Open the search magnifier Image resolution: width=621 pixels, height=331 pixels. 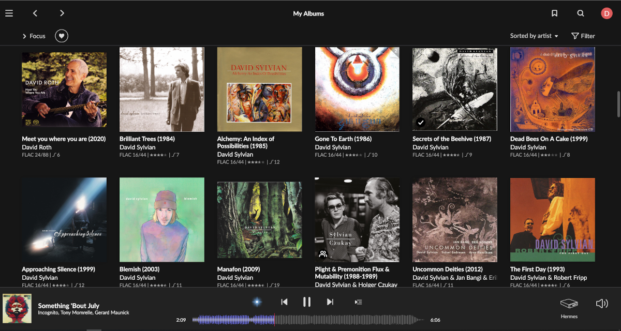[581, 13]
